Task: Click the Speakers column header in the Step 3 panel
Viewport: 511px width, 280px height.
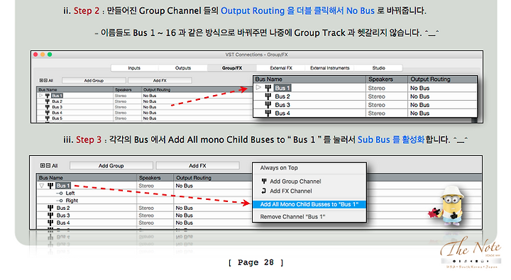Action: pos(155,178)
